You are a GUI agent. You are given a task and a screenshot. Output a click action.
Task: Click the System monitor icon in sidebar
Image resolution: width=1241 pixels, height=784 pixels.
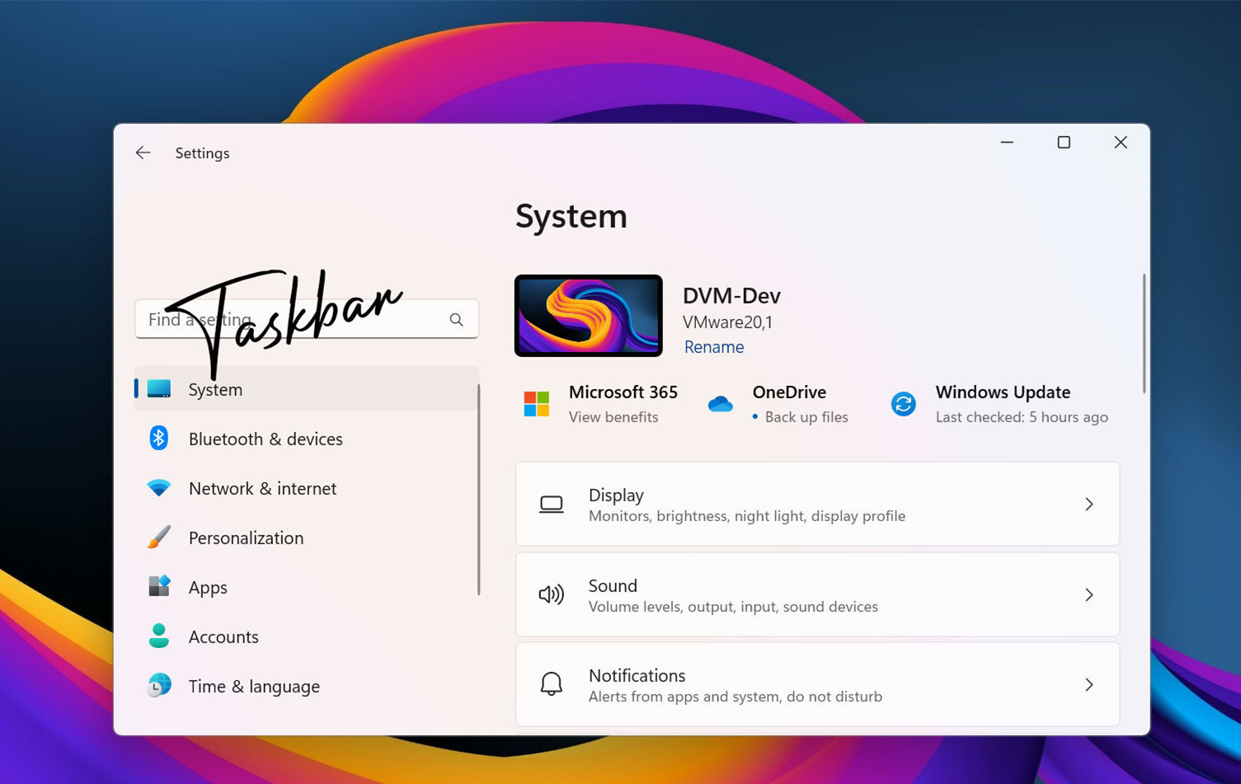coord(158,389)
